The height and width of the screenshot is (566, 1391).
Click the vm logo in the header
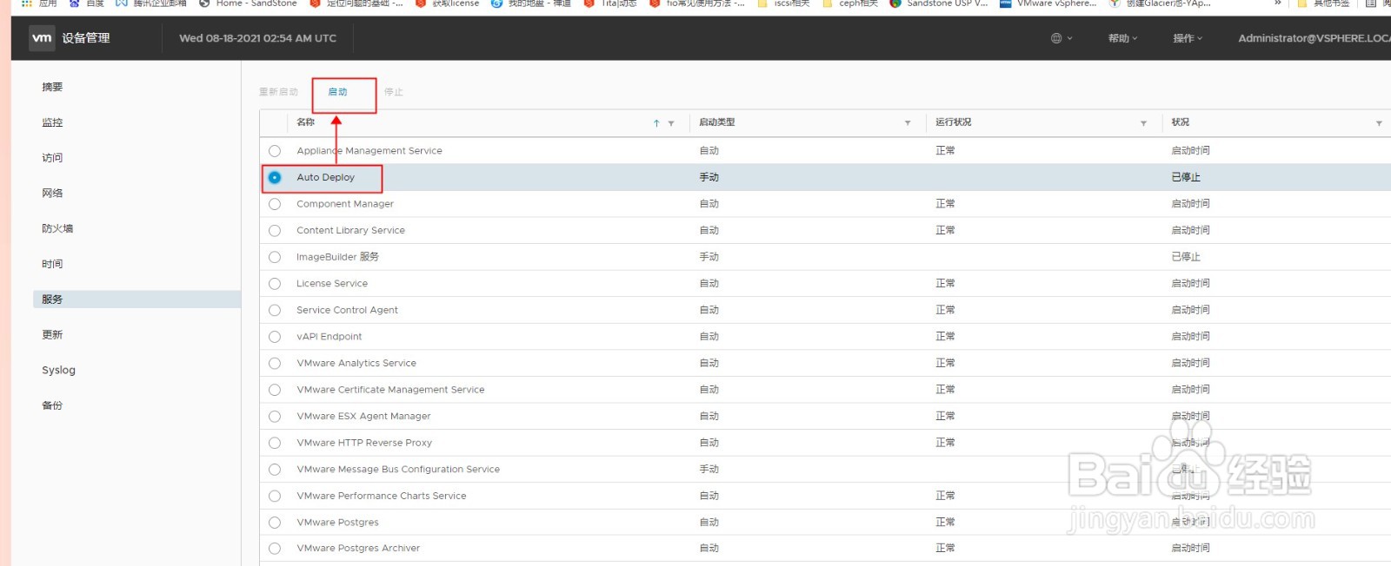[x=42, y=37]
